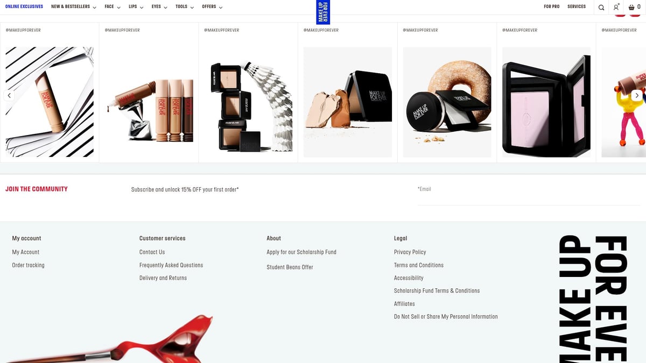Open the ONLINE EXCLUSIVES page

[x=24, y=6]
